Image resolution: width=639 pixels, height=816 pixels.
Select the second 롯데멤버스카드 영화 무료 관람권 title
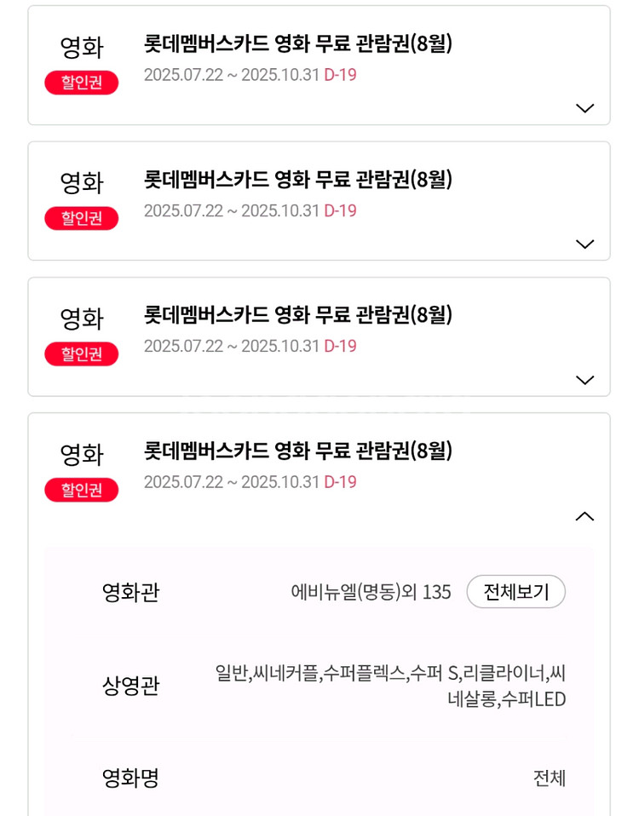coord(298,180)
